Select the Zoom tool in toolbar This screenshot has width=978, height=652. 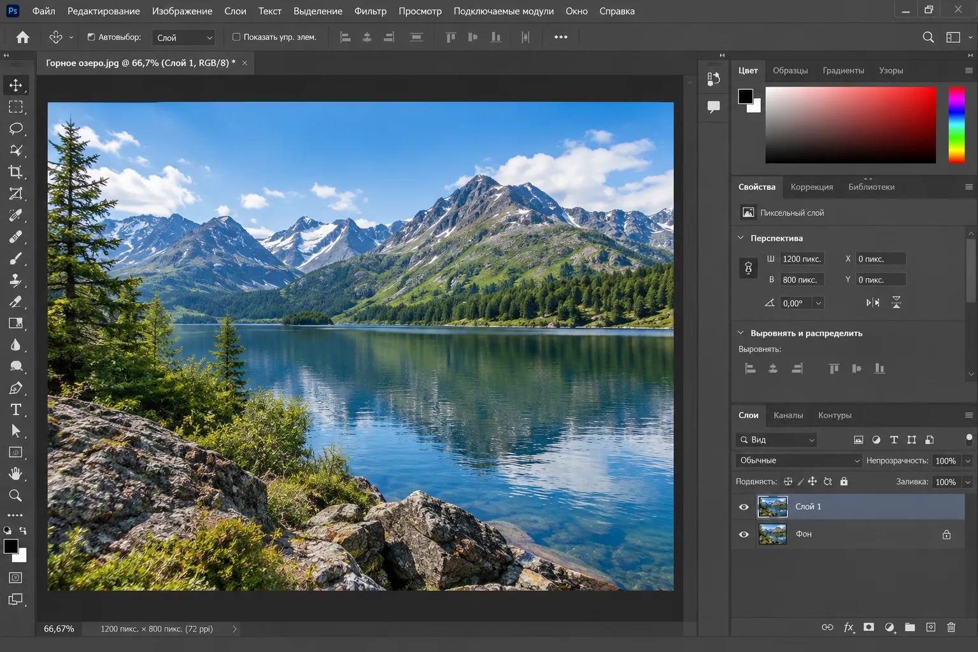tap(16, 495)
